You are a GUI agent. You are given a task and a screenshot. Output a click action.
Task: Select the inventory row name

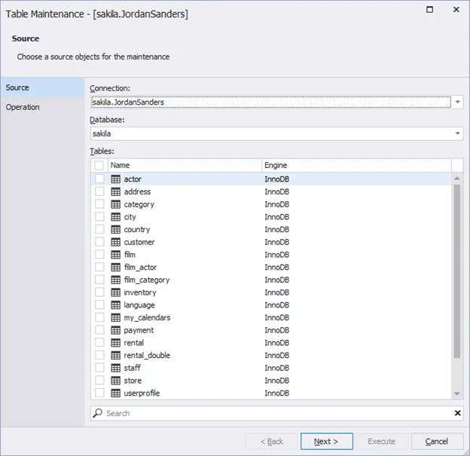140,292
